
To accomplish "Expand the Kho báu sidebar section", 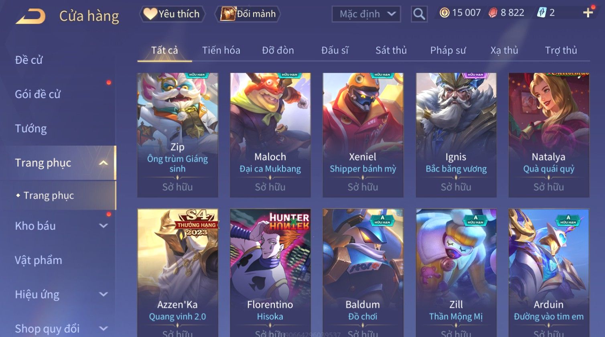I will coord(104,226).
